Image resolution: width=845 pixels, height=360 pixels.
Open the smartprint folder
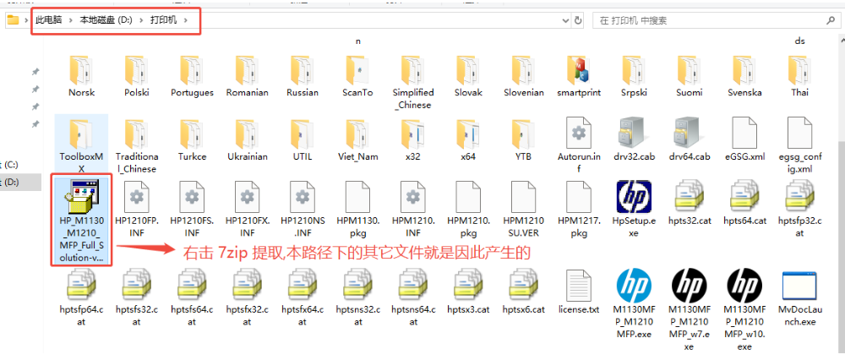point(578,77)
